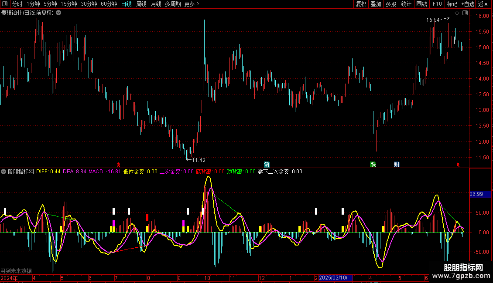Click the 叠加 overlay button
493x283 pixels.
(x=376, y=4)
